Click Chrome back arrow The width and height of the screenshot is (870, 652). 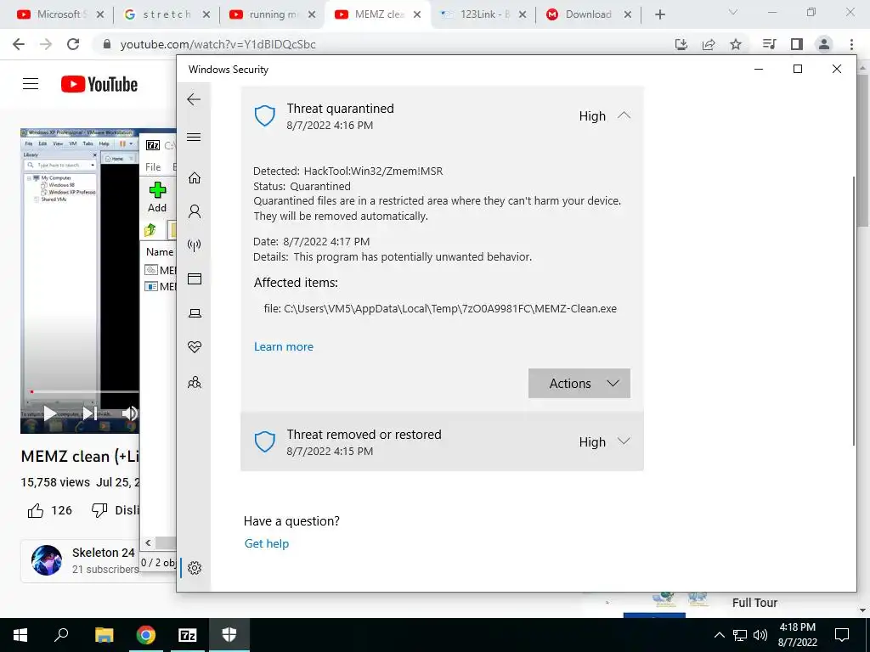pyautogui.click(x=19, y=44)
